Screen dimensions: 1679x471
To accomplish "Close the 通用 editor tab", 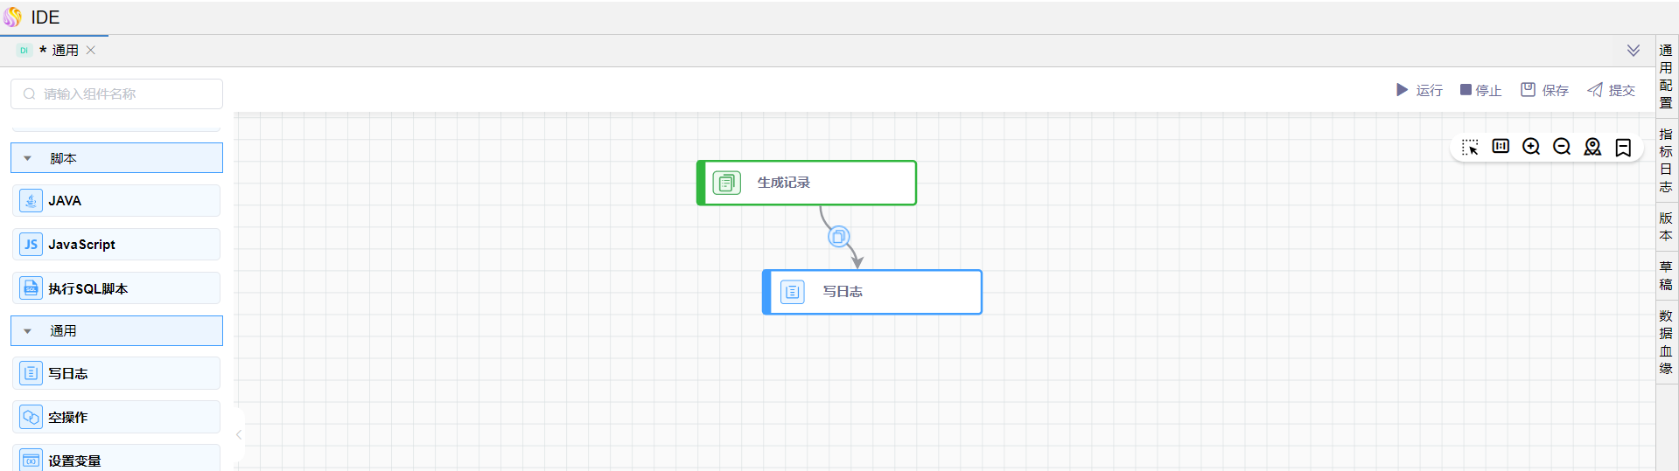I will point(91,51).
